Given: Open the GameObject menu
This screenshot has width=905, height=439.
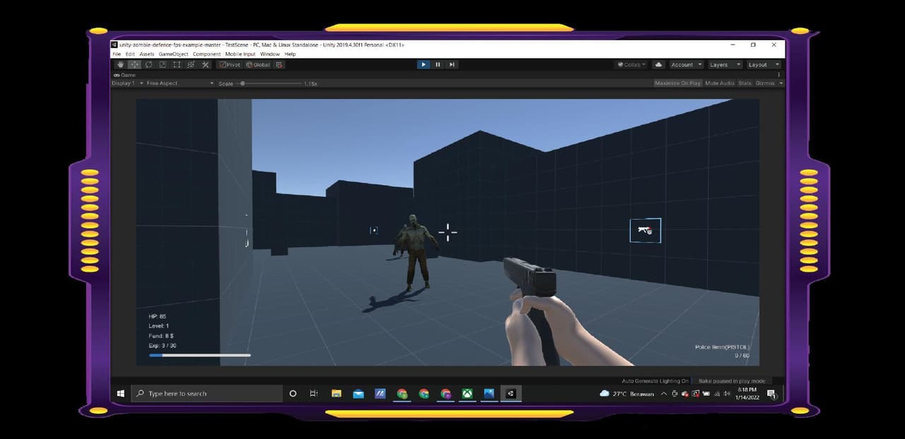Looking at the screenshot, I should (x=173, y=54).
